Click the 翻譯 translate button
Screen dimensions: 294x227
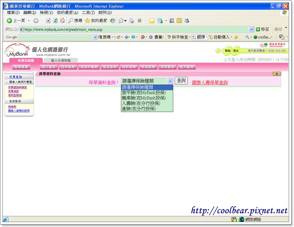click(200, 37)
